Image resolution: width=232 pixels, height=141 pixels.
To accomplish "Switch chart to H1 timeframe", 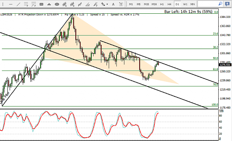I will (162, 4).
